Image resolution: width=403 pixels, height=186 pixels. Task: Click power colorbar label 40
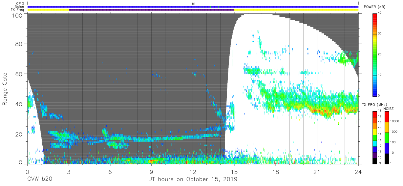(x=380, y=13)
